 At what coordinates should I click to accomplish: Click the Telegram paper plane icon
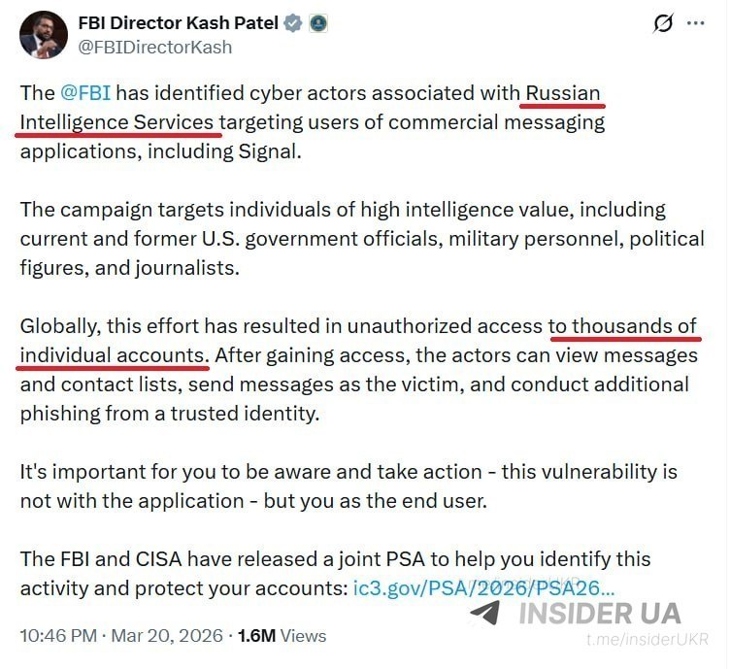point(485,613)
